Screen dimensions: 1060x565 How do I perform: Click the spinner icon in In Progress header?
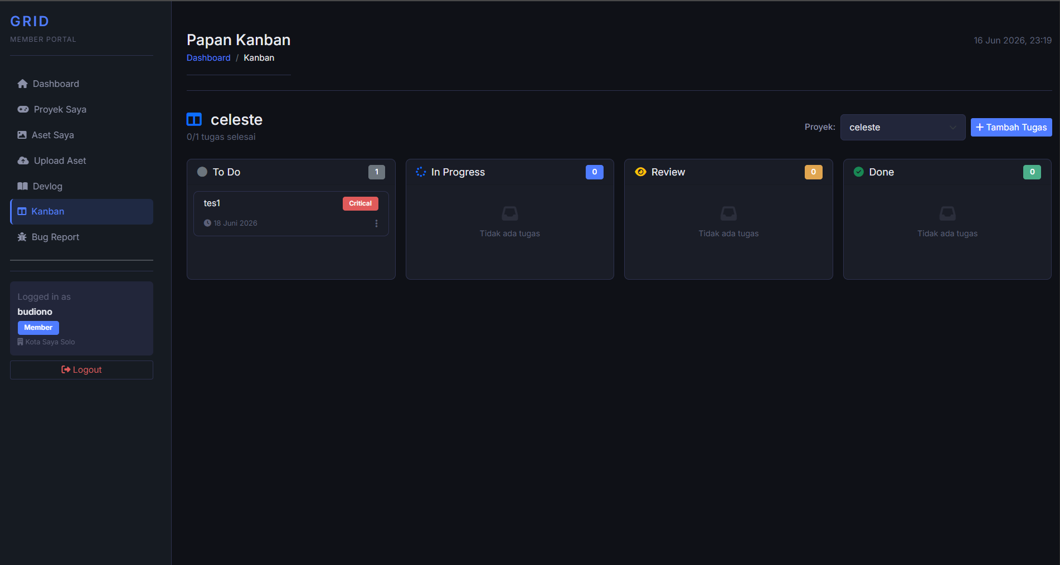pos(421,172)
